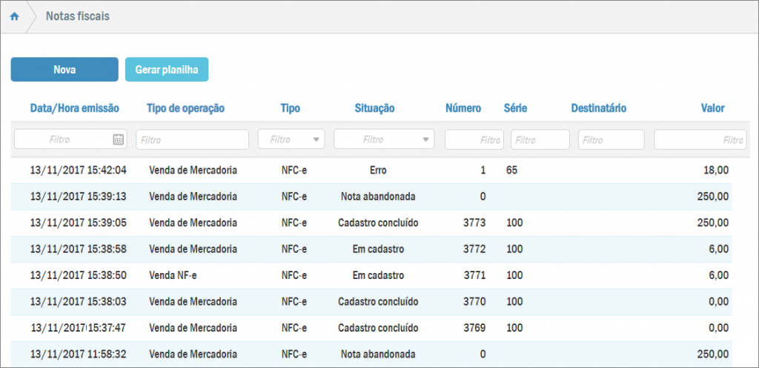Sort by Número column header
This screenshot has height=368, width=759.
pyautogui.click(x=463, y=108)
